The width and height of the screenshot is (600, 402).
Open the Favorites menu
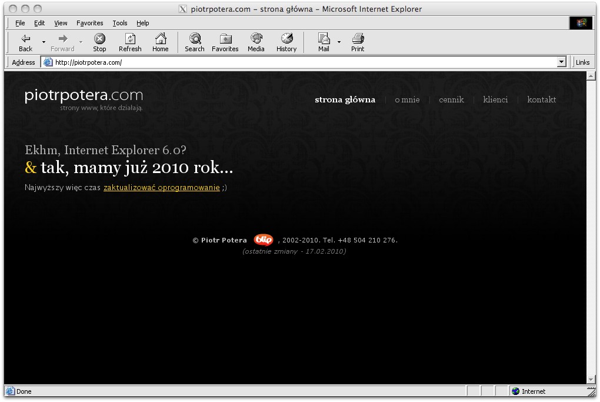pos(89,23)
